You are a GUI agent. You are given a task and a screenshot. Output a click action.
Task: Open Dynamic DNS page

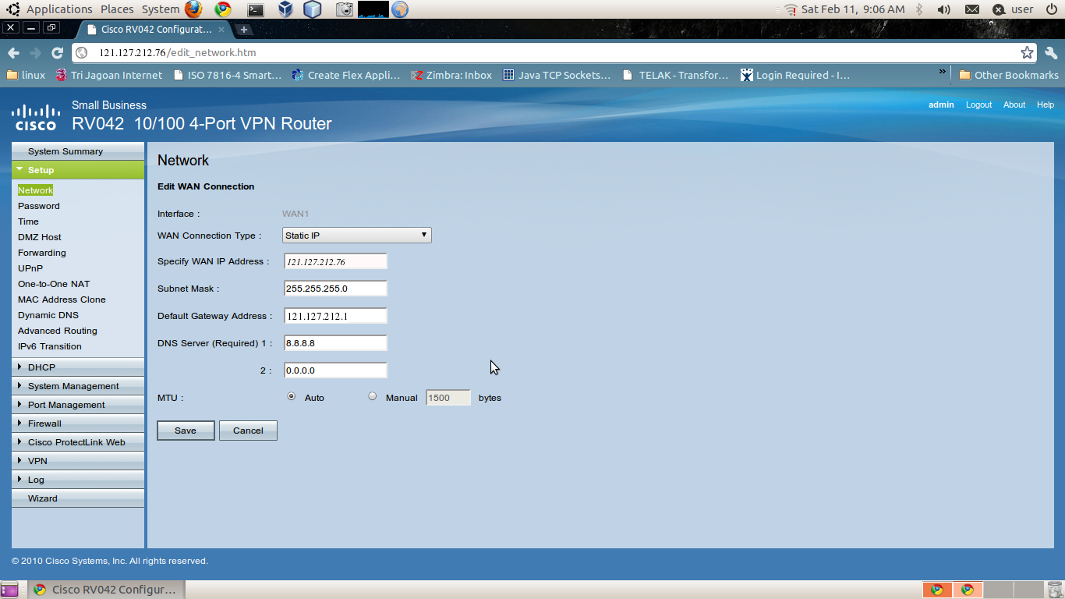coord(48,315)
